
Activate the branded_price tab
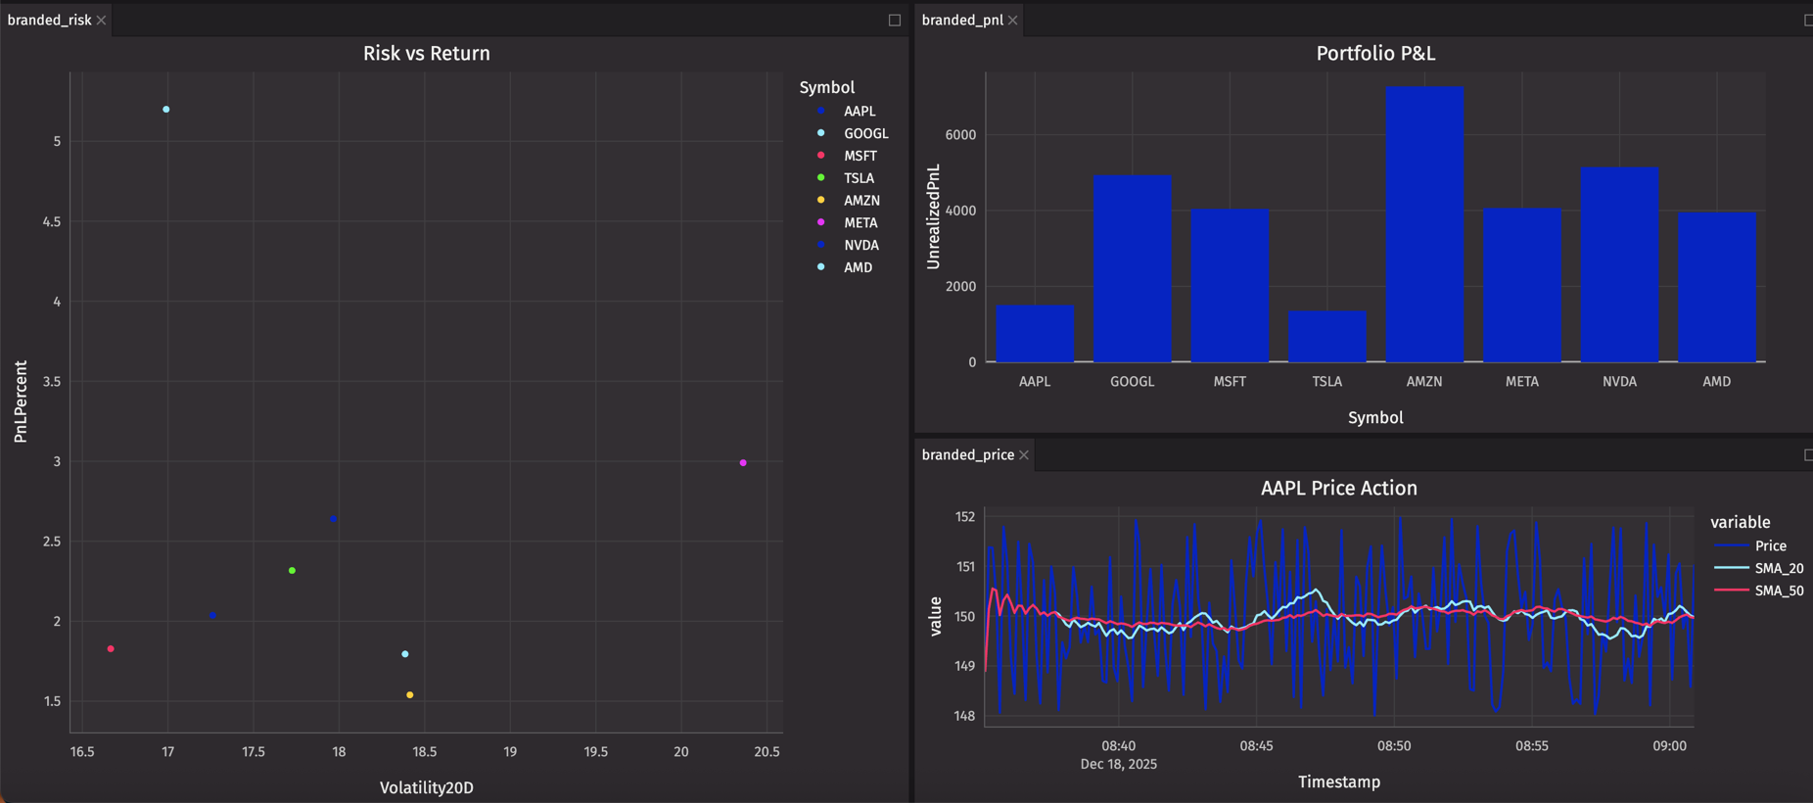967,455
